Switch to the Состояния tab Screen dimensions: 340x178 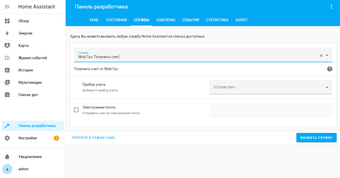coord(116,20)
